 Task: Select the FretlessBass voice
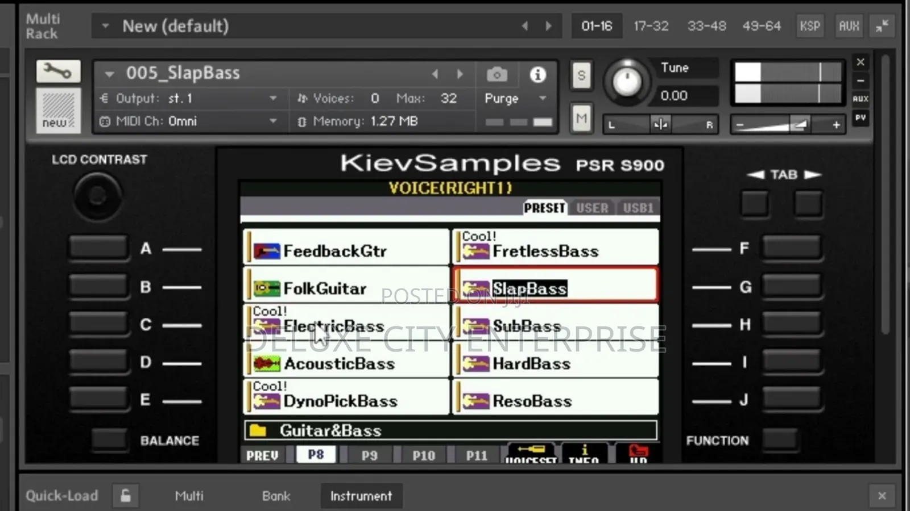click(x=556, y=247)
